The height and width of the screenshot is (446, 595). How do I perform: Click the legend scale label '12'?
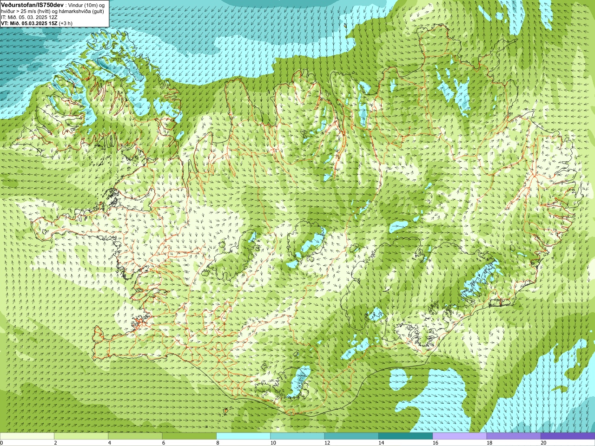click(327, 443)
